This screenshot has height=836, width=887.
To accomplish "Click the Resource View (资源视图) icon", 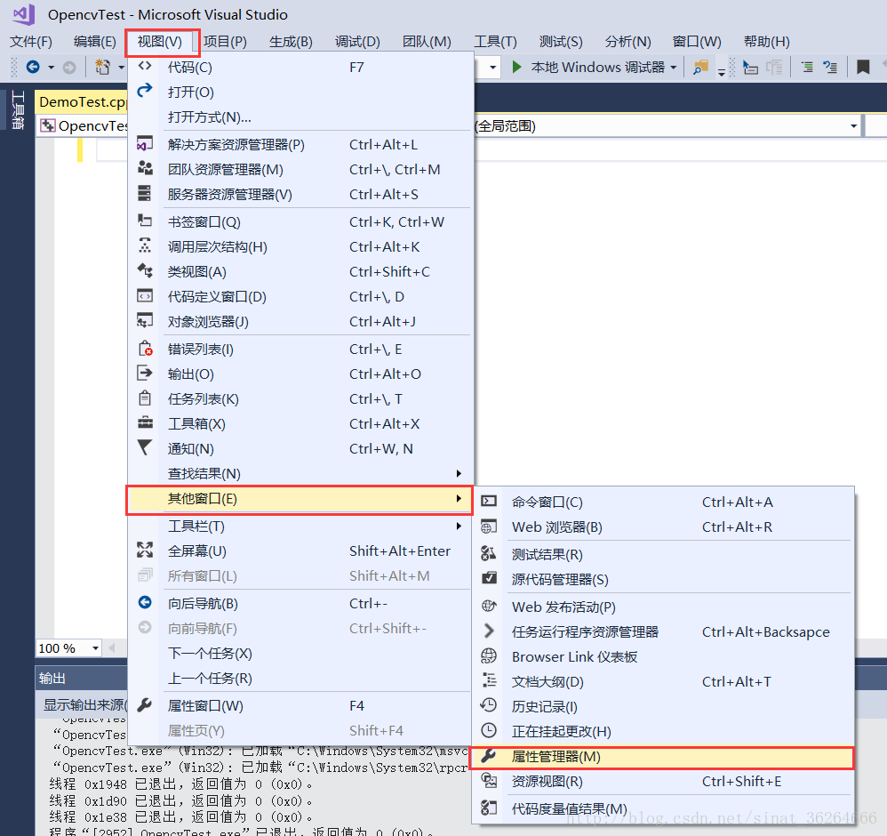I will (489, 781).
